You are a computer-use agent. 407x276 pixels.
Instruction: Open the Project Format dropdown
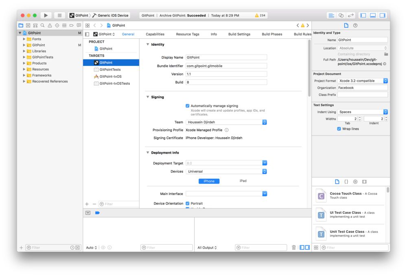tap(363, 81)
